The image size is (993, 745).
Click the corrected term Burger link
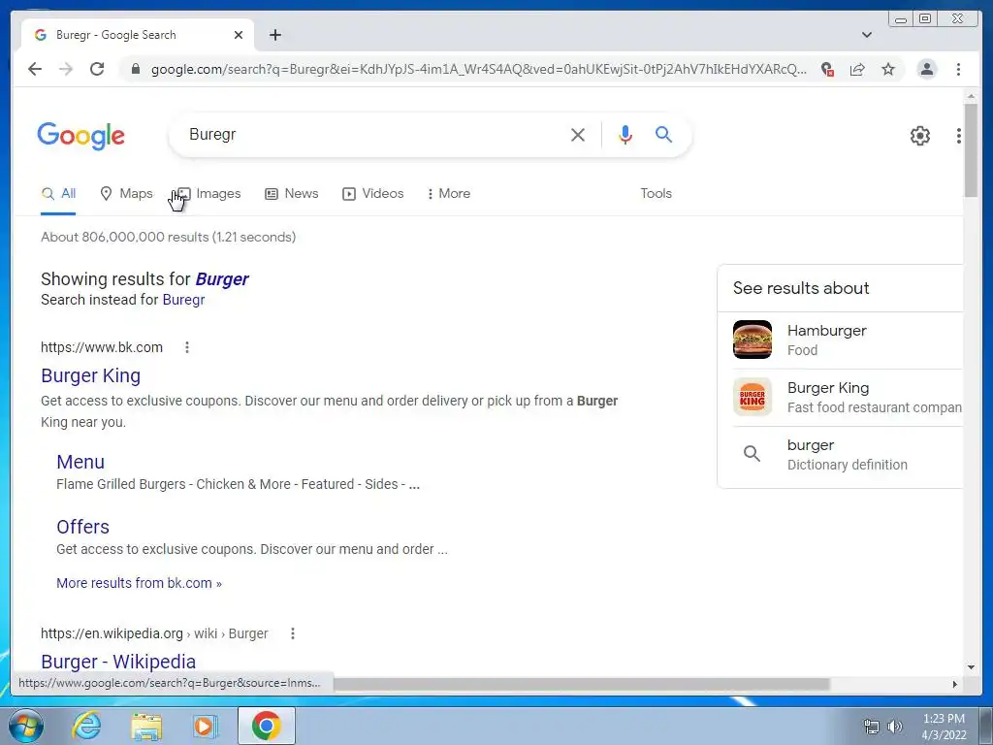[x=222, y=279]
